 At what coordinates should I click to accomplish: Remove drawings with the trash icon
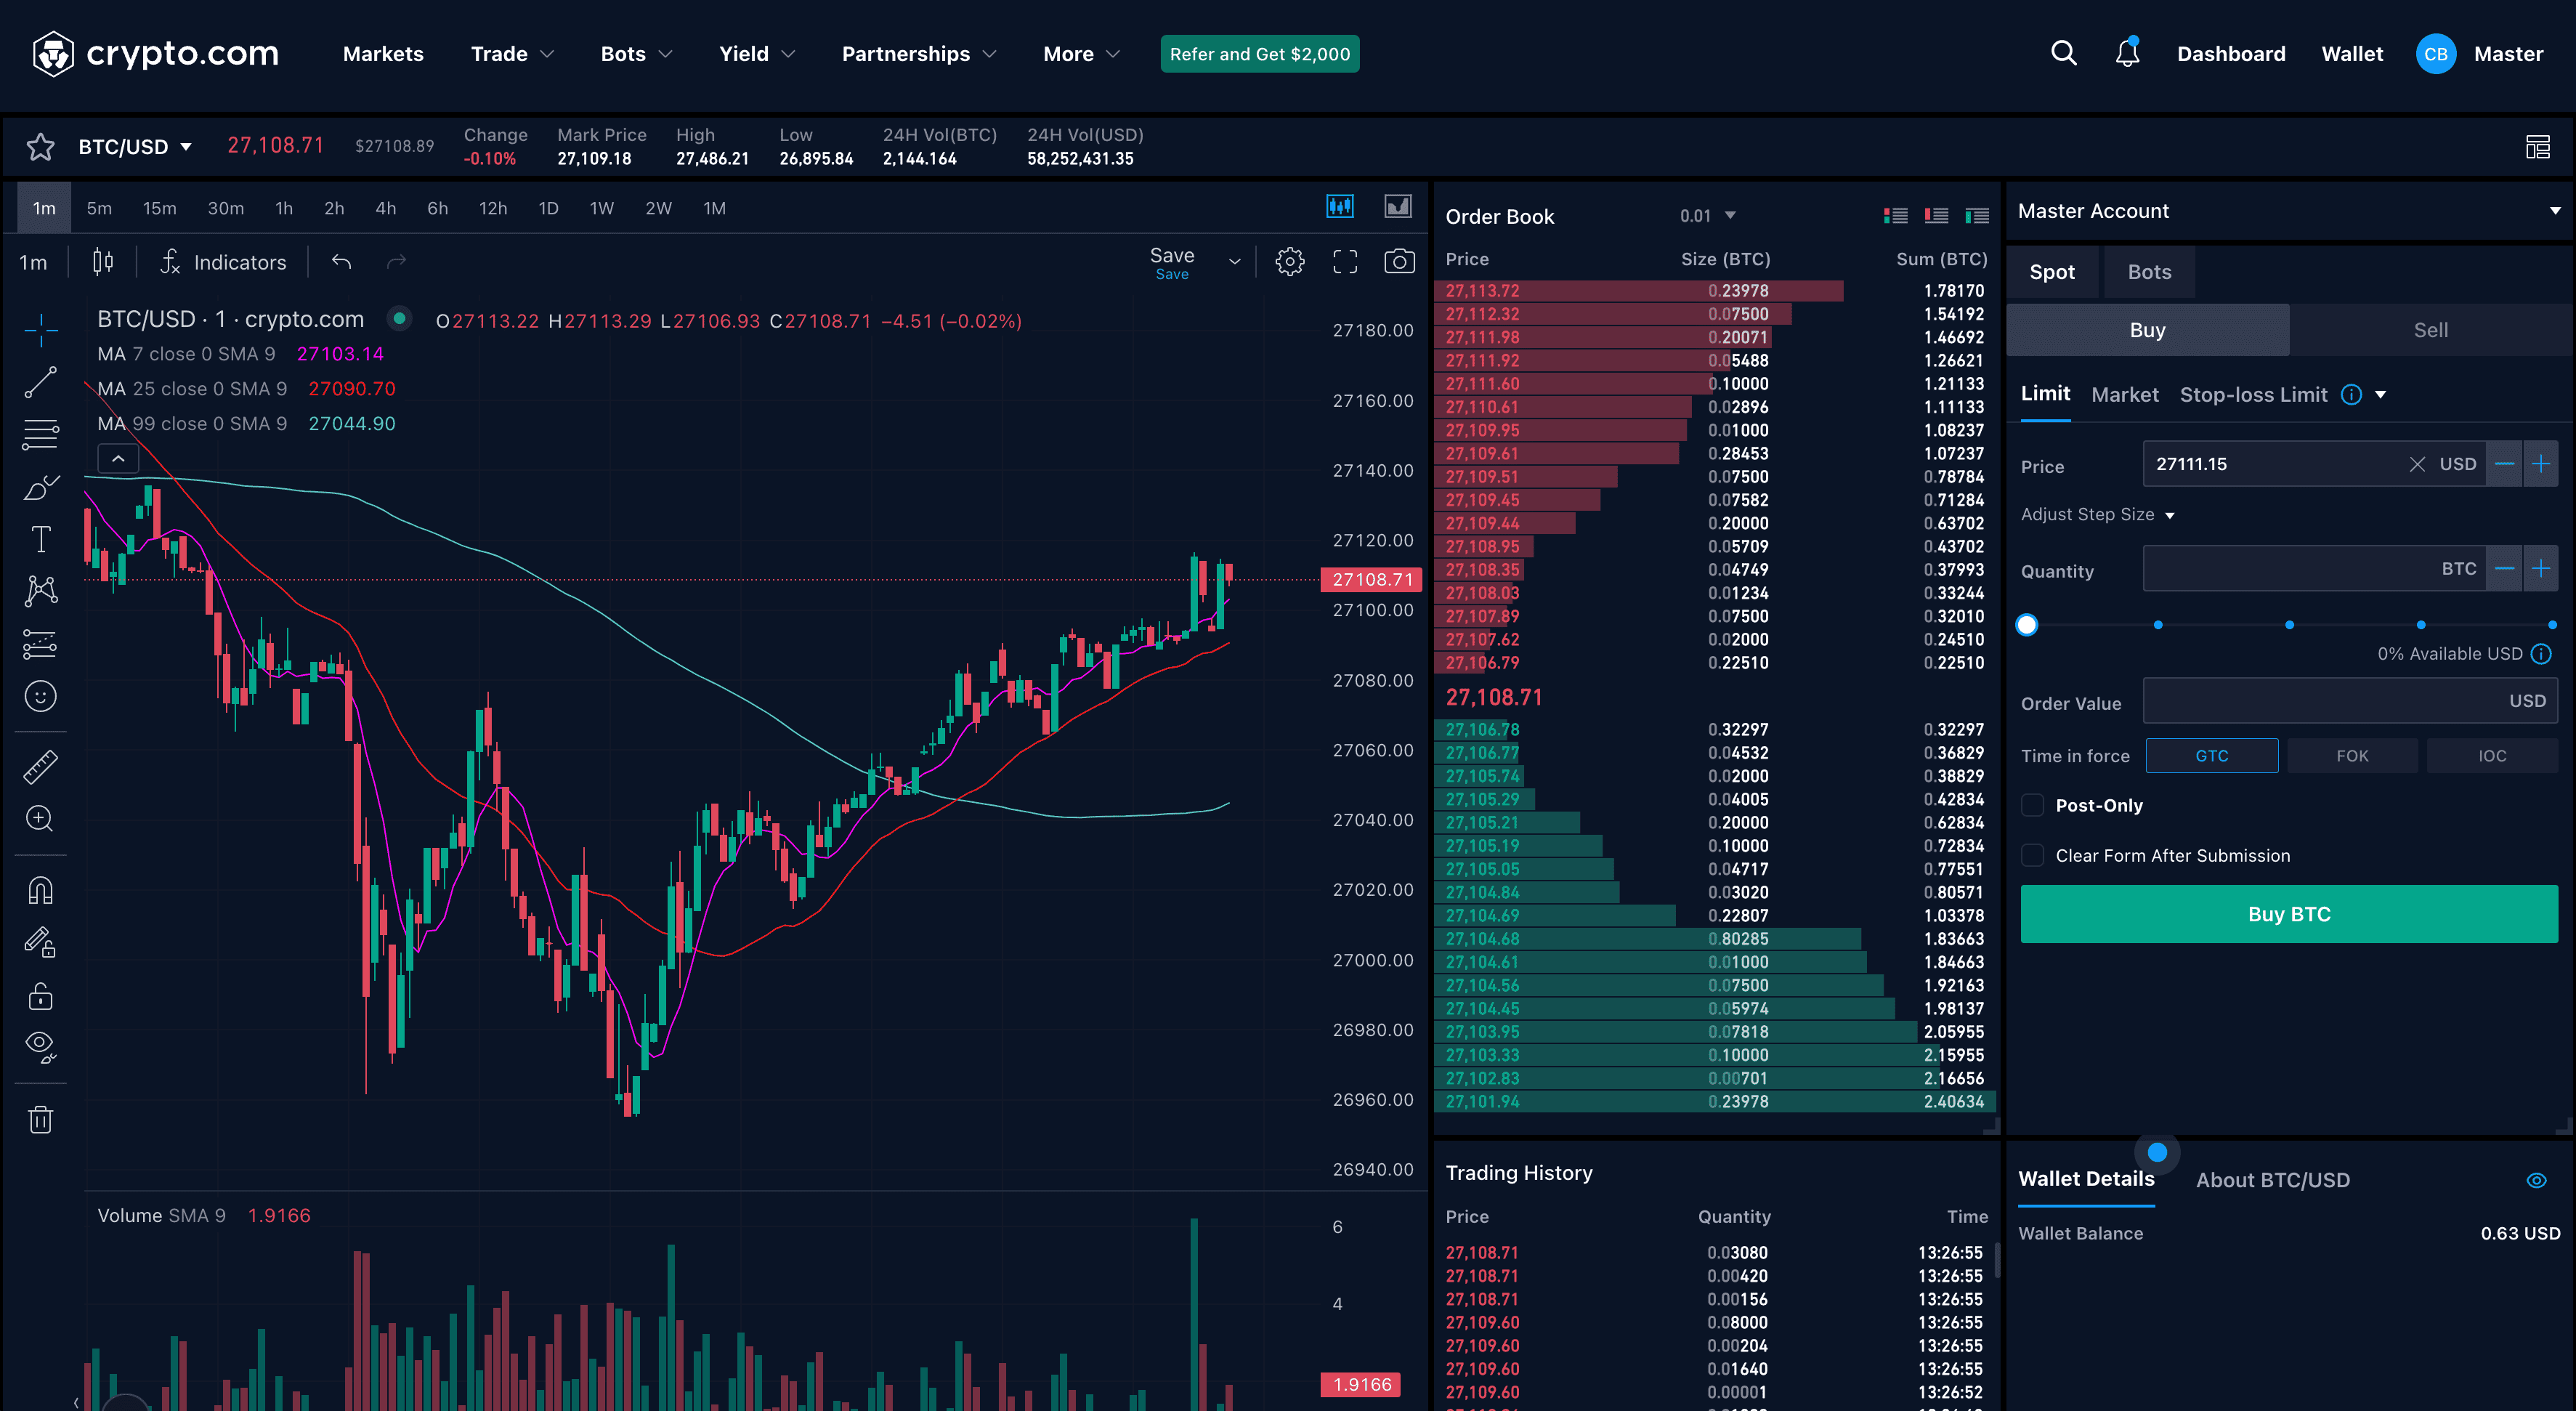click(x=41, y=1119)
